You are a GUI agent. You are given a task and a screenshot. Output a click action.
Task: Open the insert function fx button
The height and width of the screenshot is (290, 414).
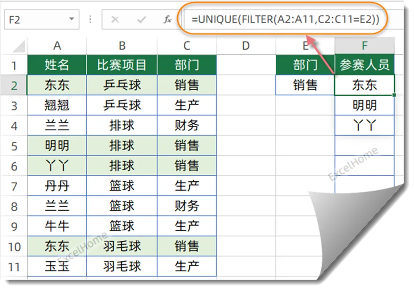[x=167, y=19]
